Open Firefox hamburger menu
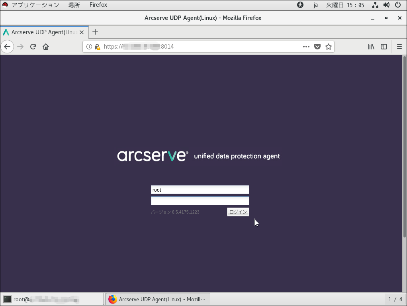 point(399,47)
